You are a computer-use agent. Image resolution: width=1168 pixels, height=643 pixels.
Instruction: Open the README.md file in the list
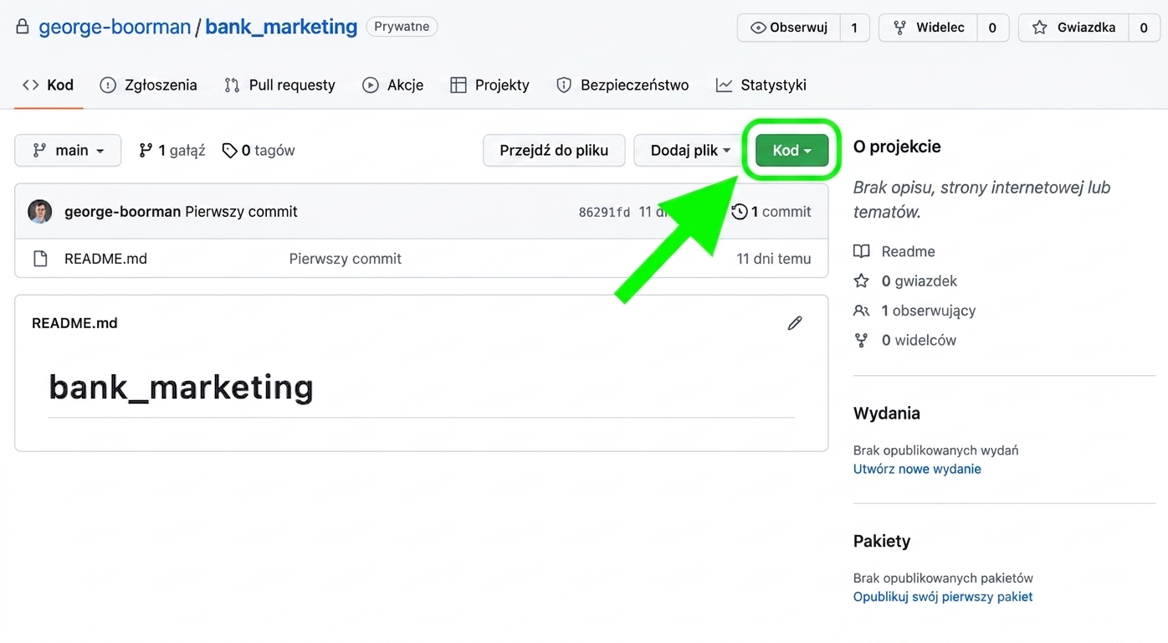[105, 259]
